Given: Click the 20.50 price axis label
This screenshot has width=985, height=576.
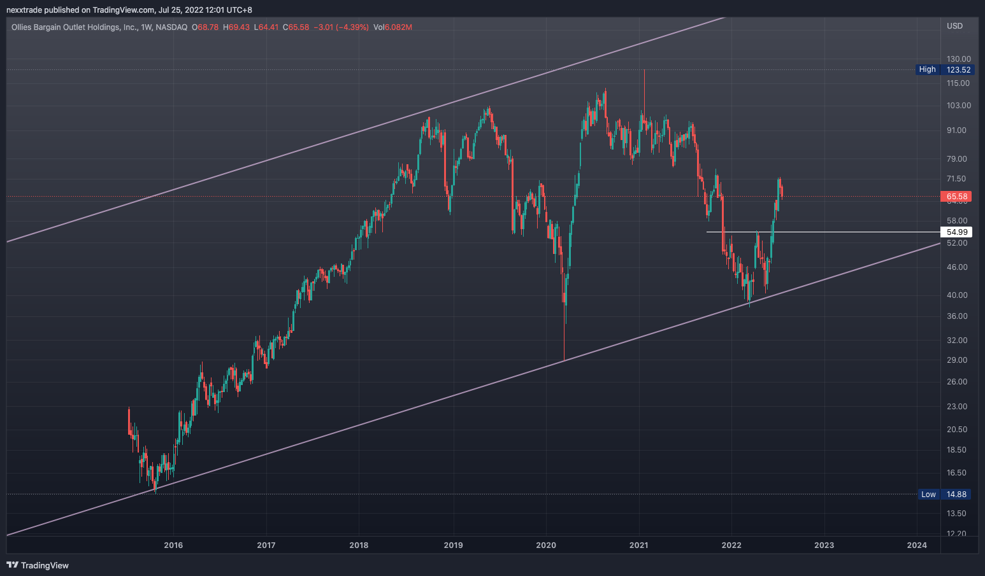Looking at the screenshot, I should (x=957, y=430).
